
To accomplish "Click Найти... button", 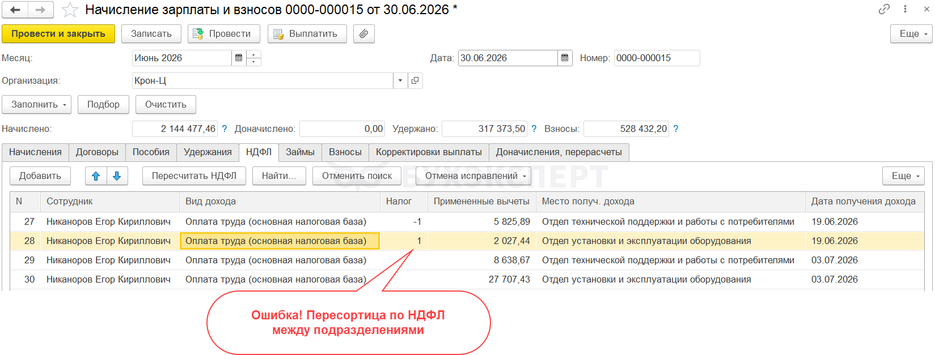I will coord(279,176).
